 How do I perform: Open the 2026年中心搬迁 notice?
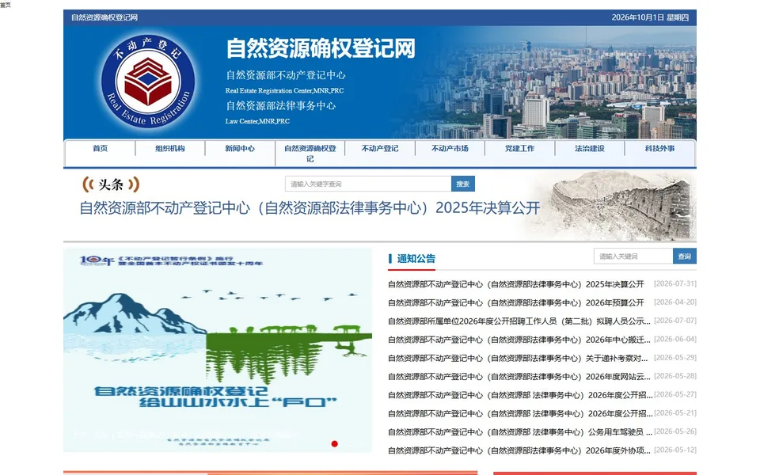pyautogui.click(x=519, y=340)
